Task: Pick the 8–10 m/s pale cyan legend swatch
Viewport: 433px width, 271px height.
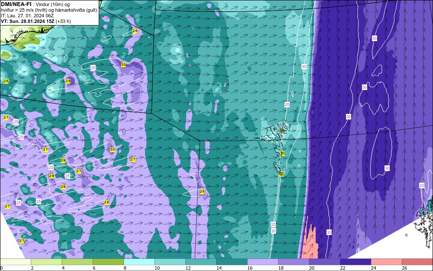Action: [x=139, y=262]
